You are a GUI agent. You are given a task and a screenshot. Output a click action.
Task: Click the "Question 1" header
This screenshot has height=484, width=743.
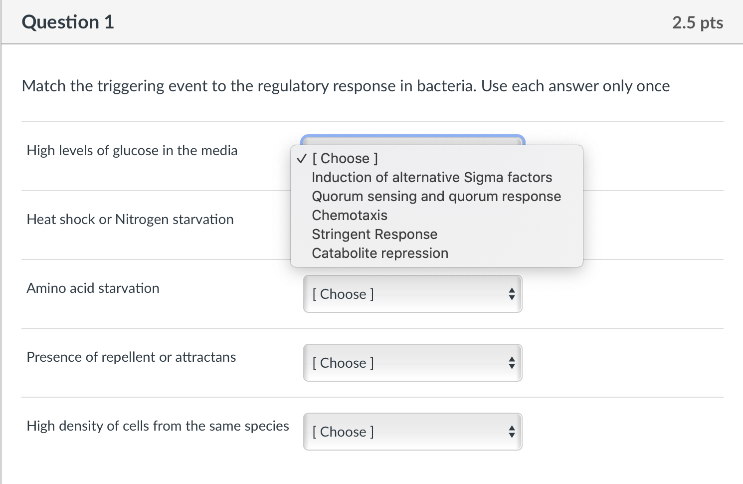coord(68,22)
